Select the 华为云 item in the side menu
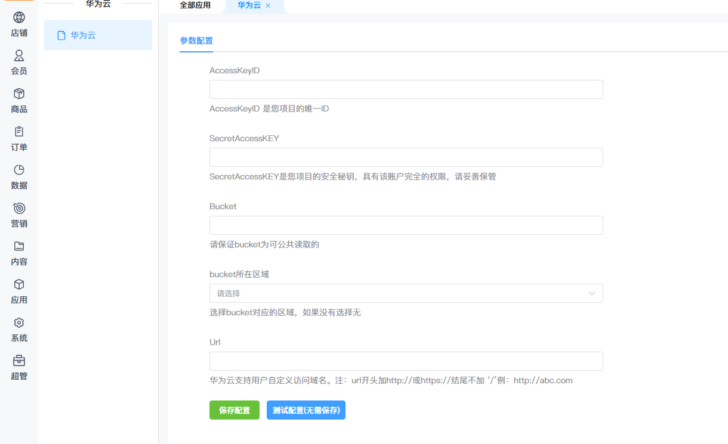728x444 pixels. (98, 35)
